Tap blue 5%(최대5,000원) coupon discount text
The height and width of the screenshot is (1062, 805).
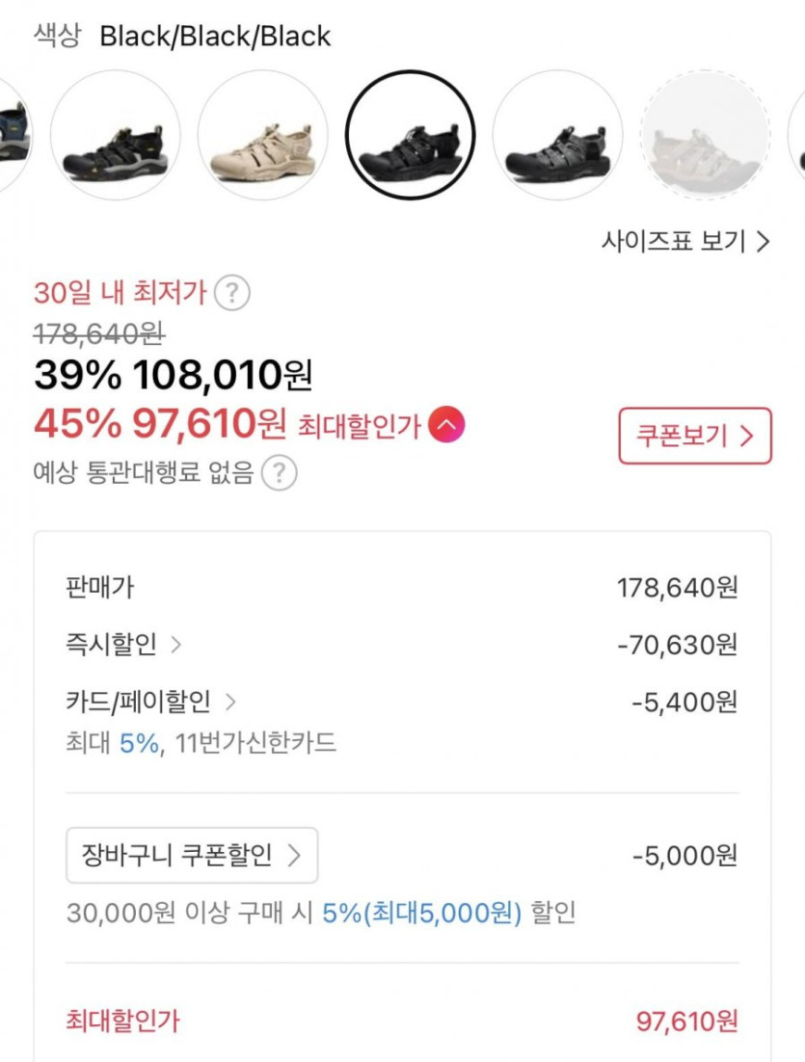(421, 913)
